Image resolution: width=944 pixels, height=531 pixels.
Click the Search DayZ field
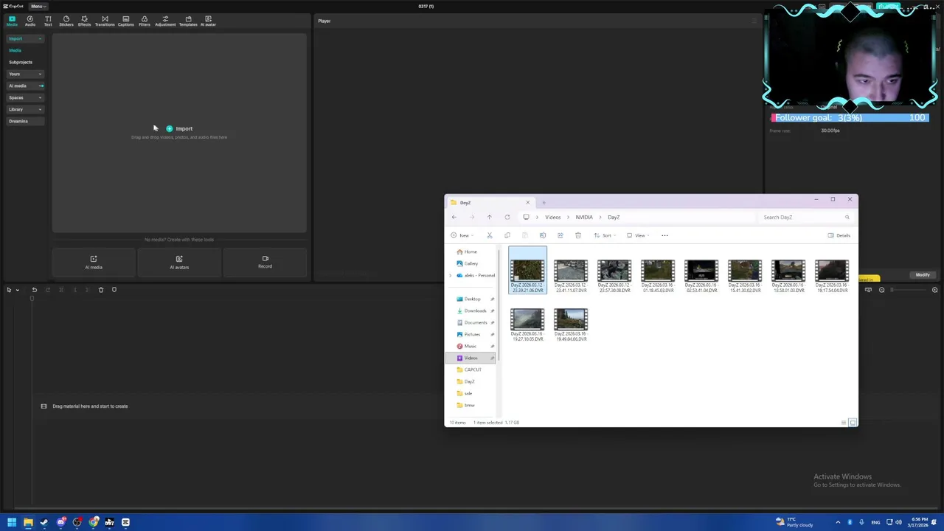(x=805, y=217)
